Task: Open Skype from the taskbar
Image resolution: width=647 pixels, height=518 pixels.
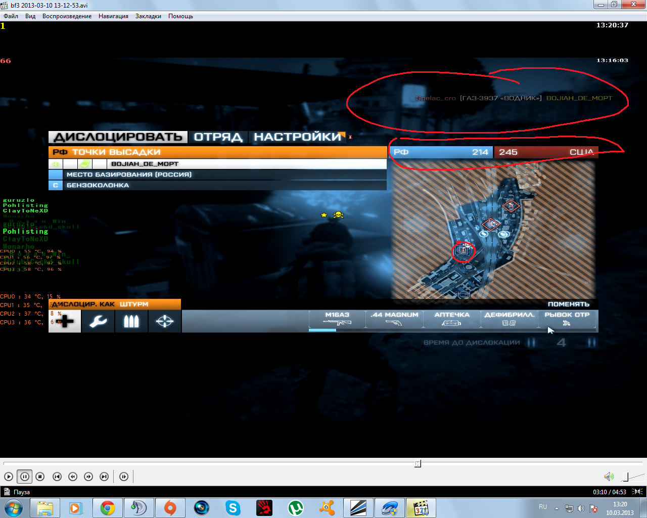Action: tap(233, 508)
